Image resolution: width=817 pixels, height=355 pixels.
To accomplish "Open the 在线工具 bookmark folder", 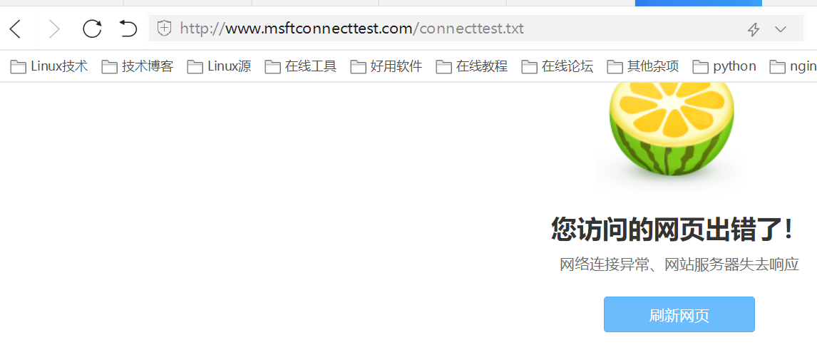I will [301, 67].
